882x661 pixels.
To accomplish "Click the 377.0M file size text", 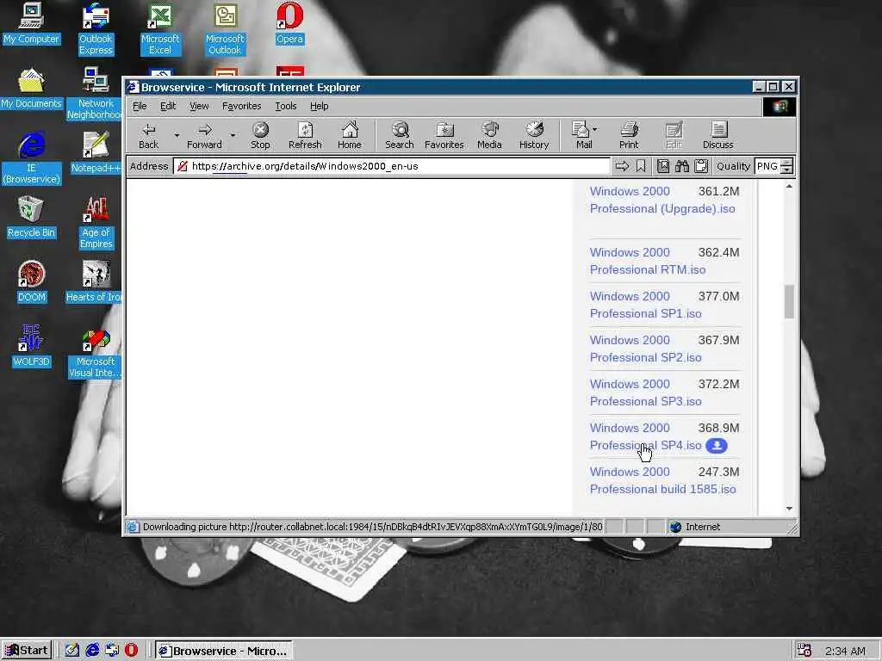I will coord(718,296).
